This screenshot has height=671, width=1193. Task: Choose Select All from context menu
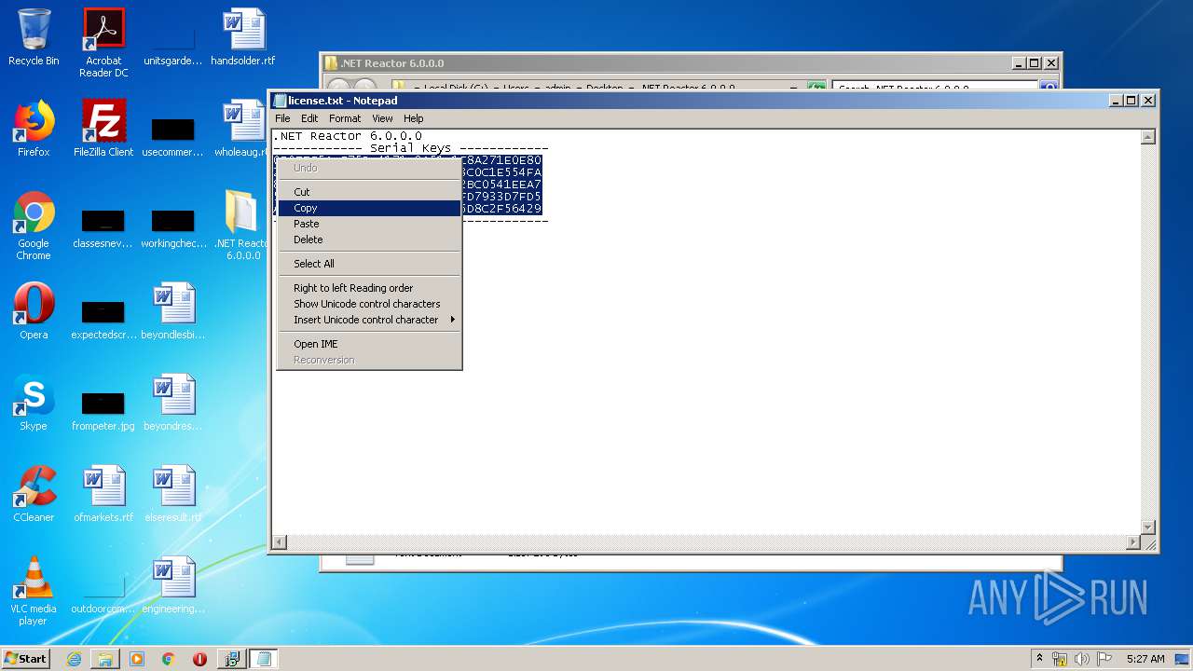[370, 264]
